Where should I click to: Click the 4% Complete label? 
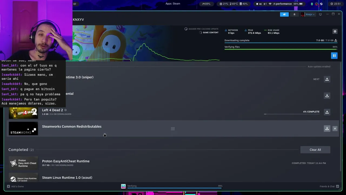(x=311, y=112)
